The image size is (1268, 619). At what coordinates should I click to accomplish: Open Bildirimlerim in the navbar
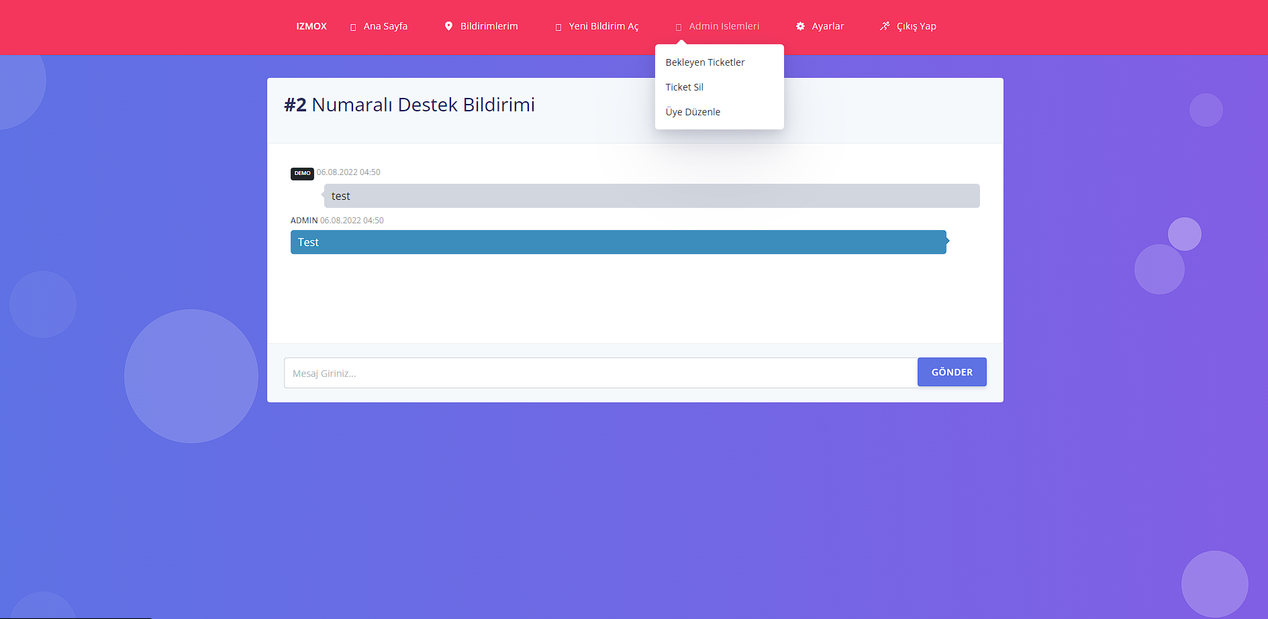point(489,26)
